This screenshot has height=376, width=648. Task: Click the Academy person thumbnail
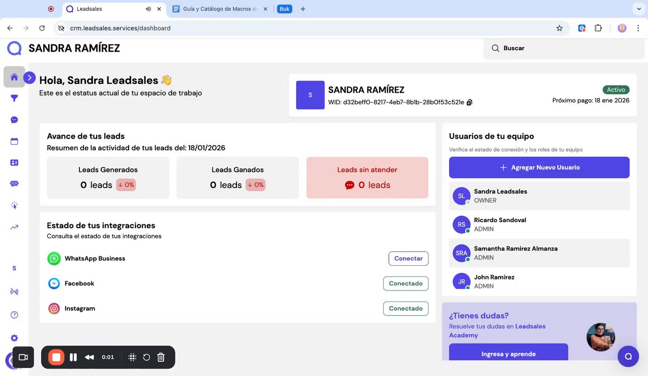pyautogui.click(x=600, y=337)
